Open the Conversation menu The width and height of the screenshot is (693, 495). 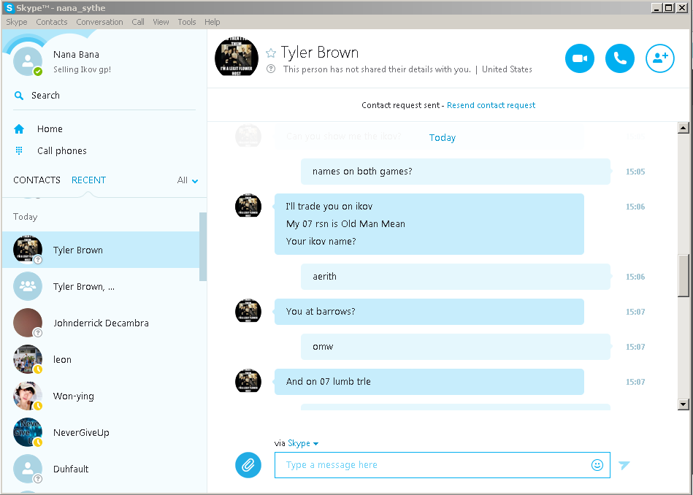[99, 22]
